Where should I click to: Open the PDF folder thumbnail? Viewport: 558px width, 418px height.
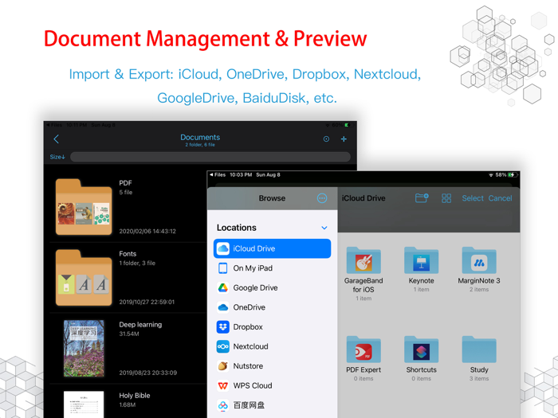click(x=84, y=207)
